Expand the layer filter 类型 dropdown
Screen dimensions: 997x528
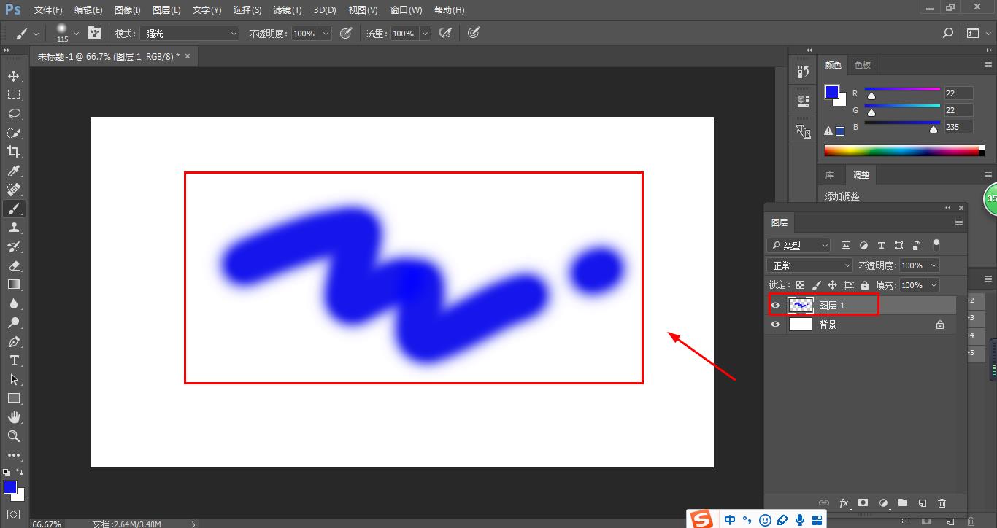coord(799,246)
